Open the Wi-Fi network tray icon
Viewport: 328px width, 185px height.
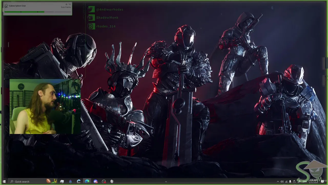[286, 182]
